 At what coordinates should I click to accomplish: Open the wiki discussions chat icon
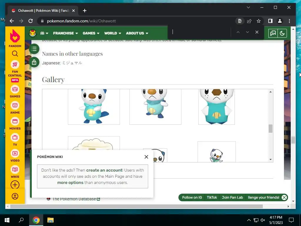(273, 33)
